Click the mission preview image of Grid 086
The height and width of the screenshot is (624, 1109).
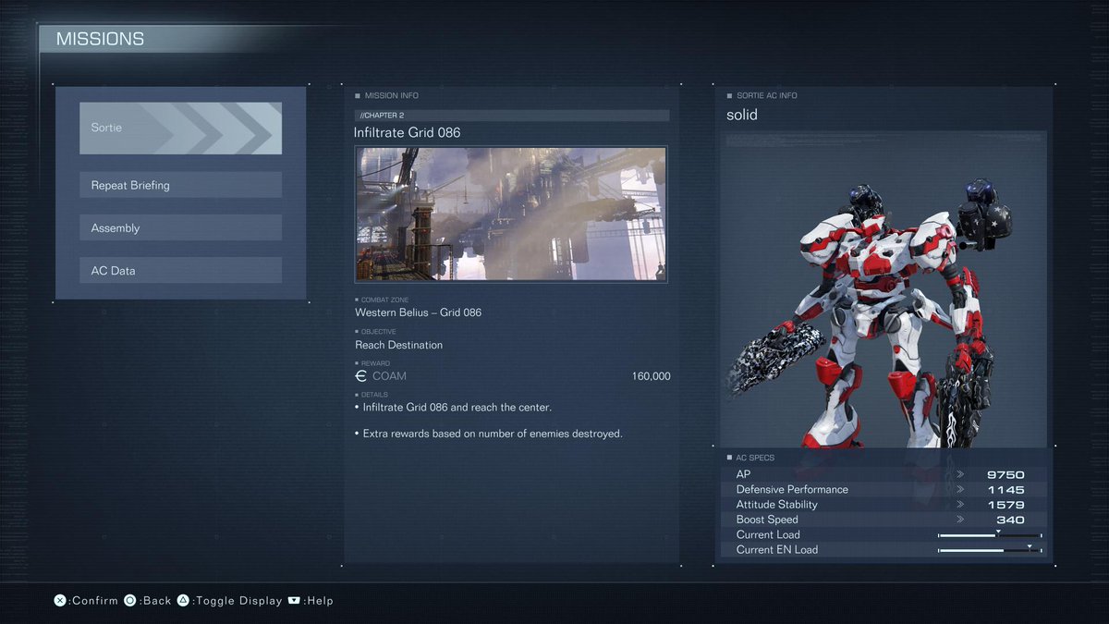tap(511, 214)
